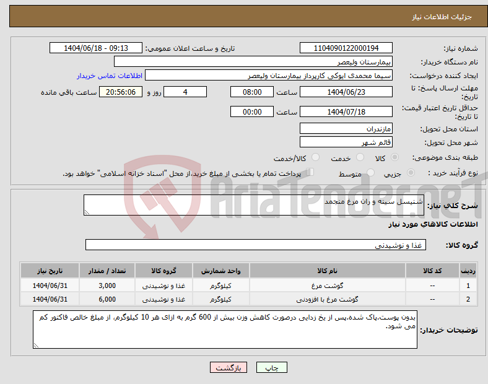Screen dimensions: 488x384
Task: Click the resize handle of description textarea
Action: [87, 212]
